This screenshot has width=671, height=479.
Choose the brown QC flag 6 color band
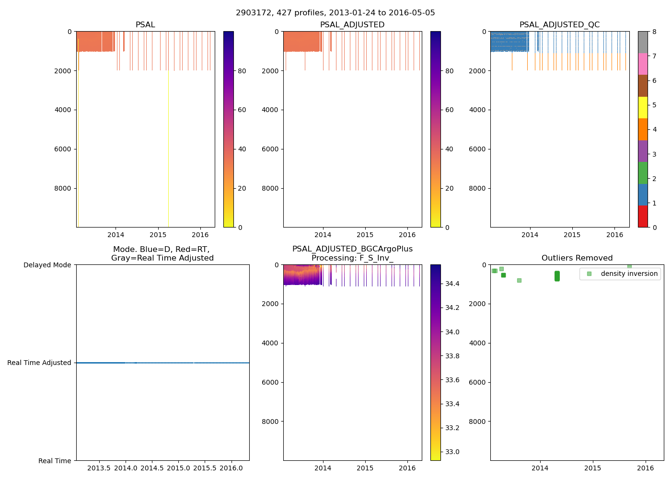643,86
